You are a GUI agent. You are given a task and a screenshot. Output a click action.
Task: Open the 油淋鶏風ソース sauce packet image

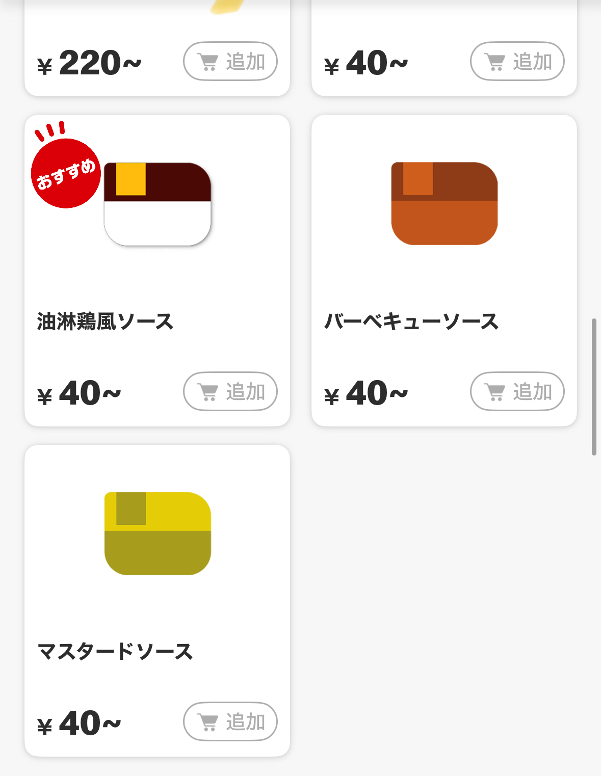tap(158, 204)
